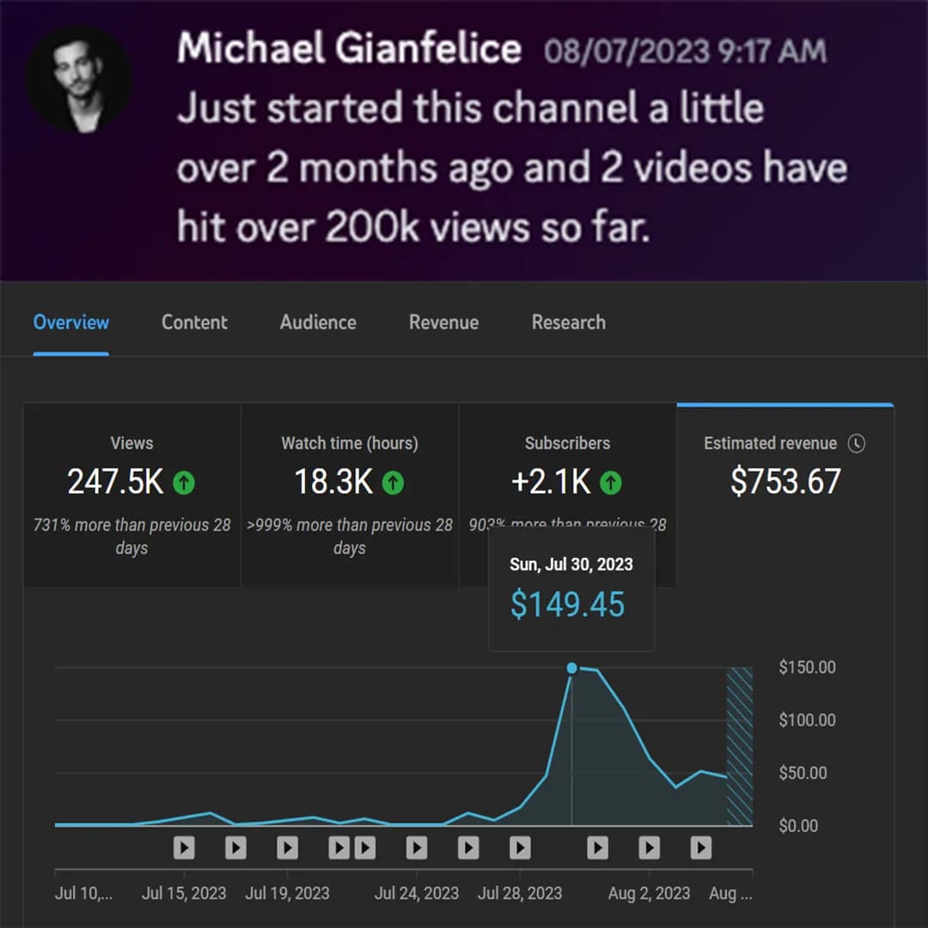Open the video marker above Jul 24, 2023
Image resolution: width=928 pixels, height=928 pixels.
pyautogui.click(x=417, y=847)
